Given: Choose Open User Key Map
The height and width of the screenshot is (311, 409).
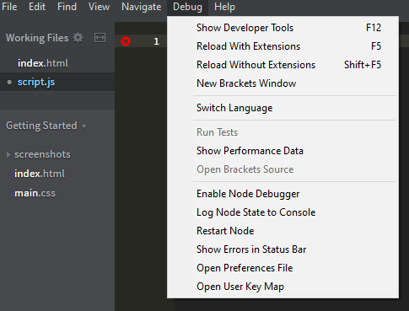Looking at the screenshot, I should [x=283, y=287].
